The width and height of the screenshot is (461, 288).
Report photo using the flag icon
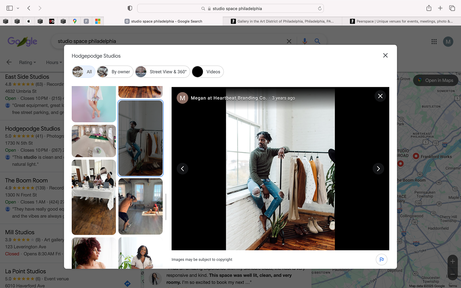(381, 259)
